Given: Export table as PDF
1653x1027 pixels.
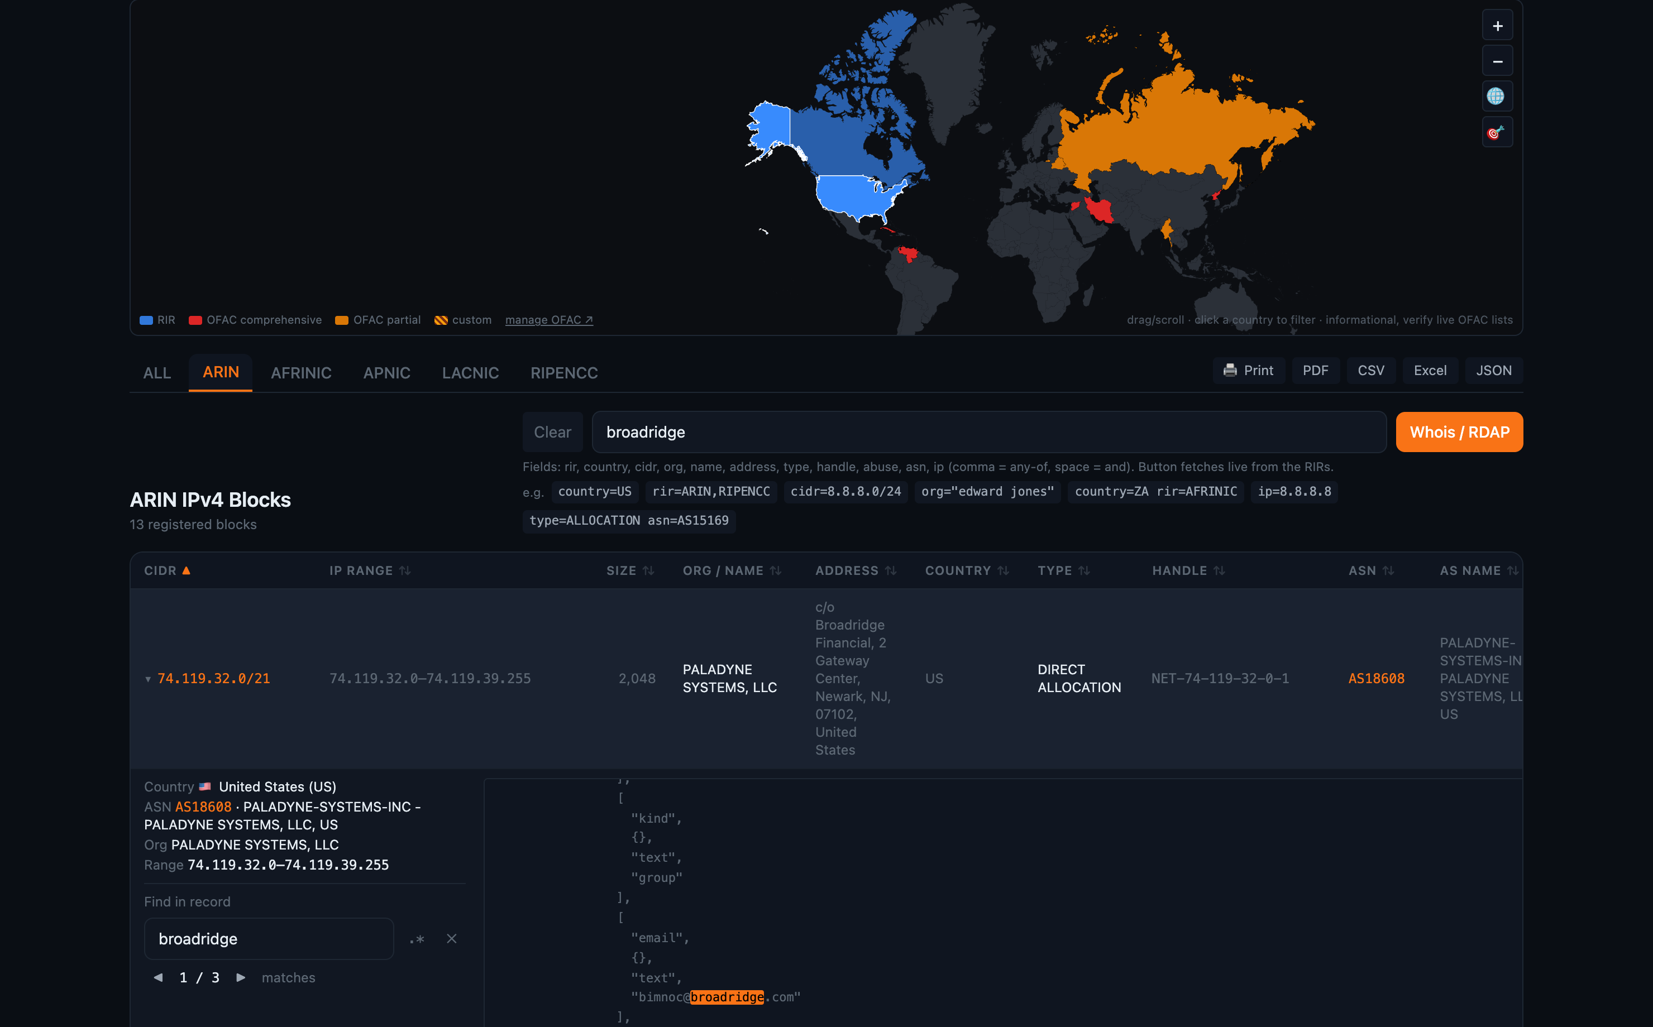Looking at the screenshot, I should coord(1315,370).
